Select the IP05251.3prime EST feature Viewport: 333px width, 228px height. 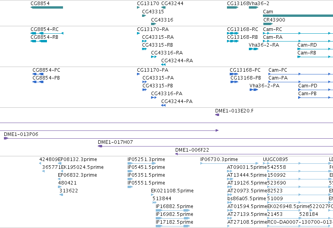142,163
